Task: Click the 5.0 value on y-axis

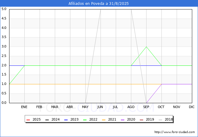Action: 4,9
